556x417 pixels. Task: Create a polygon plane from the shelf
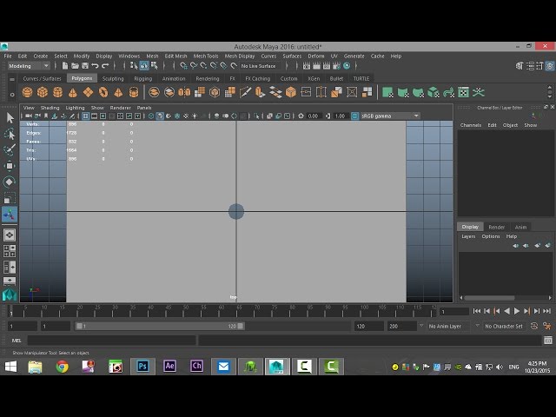click(88, 93)
